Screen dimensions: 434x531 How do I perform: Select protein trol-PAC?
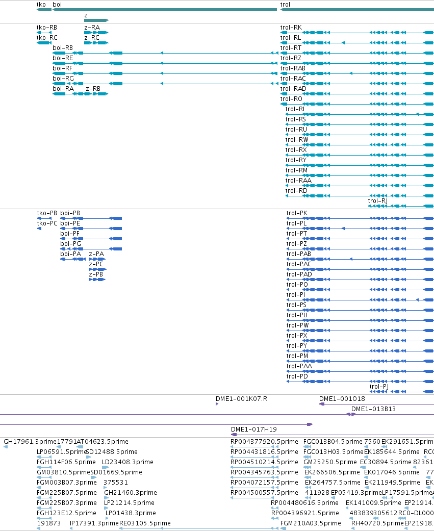(x=299, y=264)
